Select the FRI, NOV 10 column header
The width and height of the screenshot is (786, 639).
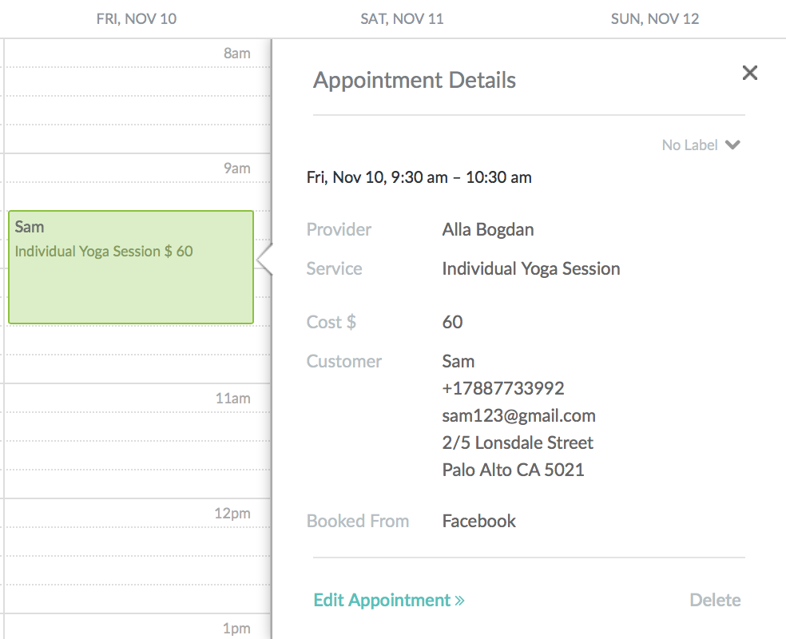point(137,19)
